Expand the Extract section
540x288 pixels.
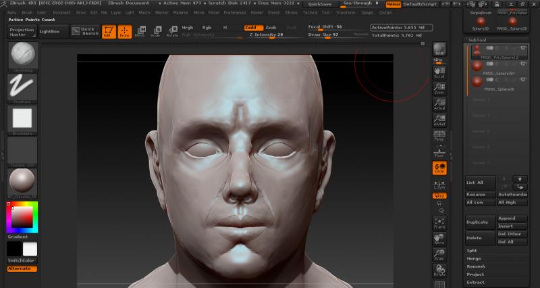click(475, 282)
